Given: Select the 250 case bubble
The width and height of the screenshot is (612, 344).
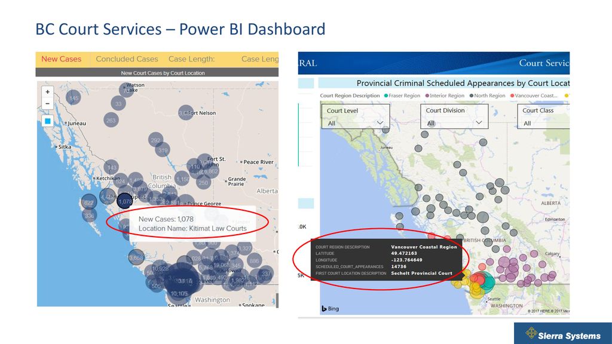Looking at the screenshot, I should pyautogui.click(x=203, y=182).
